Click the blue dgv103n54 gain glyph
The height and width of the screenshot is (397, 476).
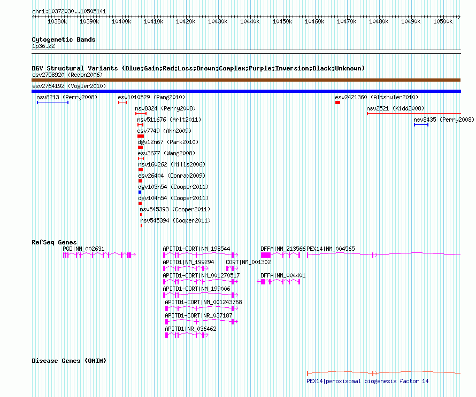pyautogui.click(x=140, y=192)
